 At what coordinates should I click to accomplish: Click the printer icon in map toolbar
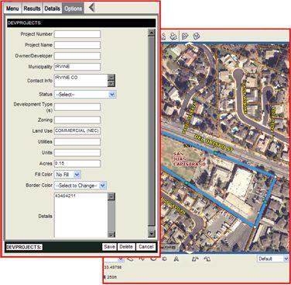(174, 36)
